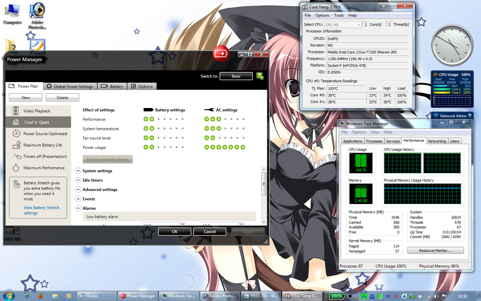This screenshot has width=481, height=301.
Task: Select the Power Source Optimized plan
Action: (38, 134)
